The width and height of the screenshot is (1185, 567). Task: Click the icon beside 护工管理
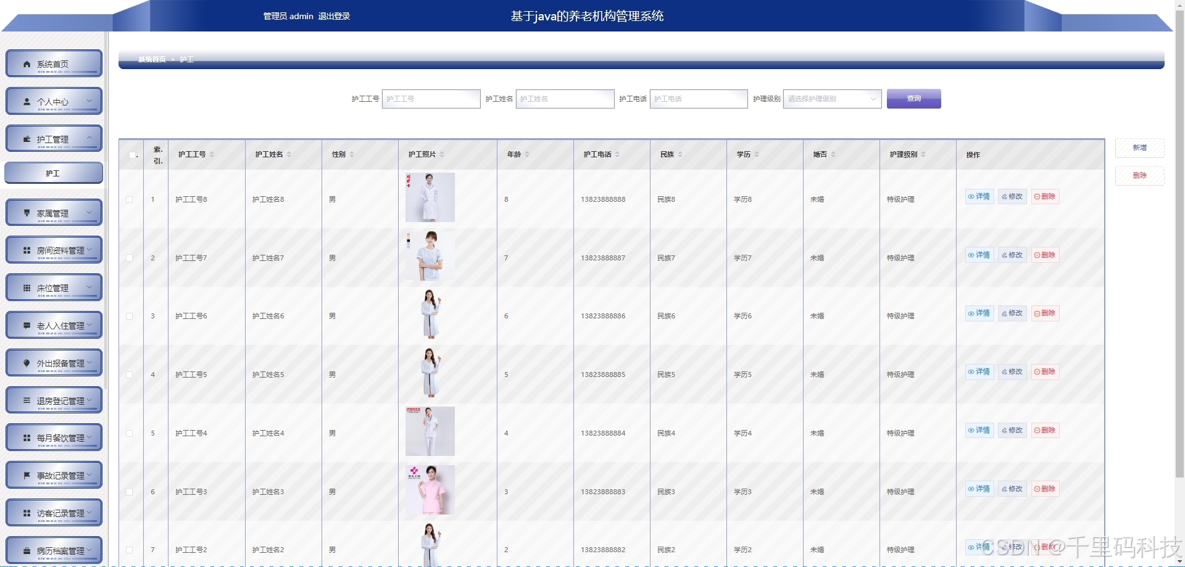(x=27, y=139)
